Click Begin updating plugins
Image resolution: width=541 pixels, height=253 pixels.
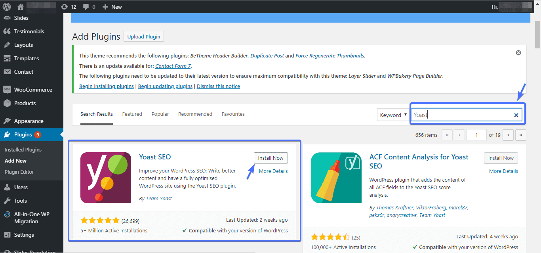click(x=165, y=86)
